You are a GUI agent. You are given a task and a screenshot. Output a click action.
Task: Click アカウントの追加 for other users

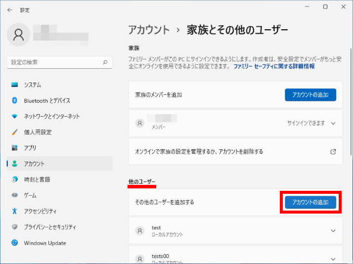(310, 202)
